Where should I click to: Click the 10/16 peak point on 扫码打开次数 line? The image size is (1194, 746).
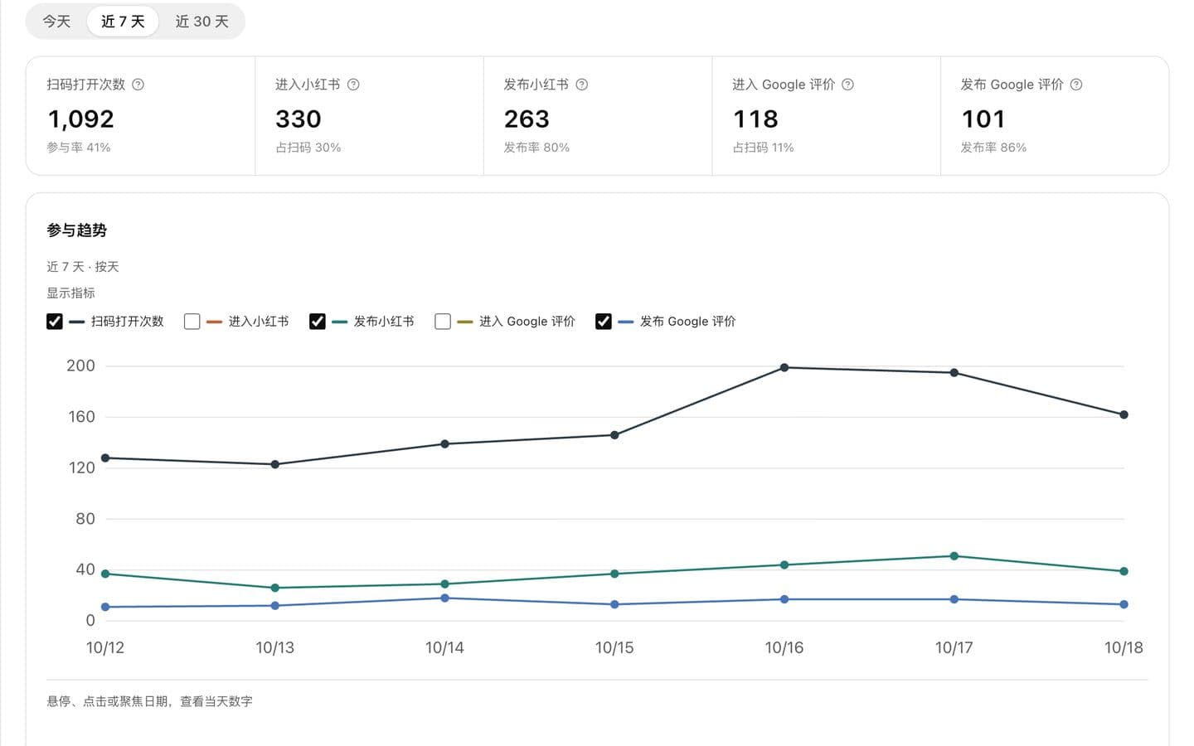784,367
